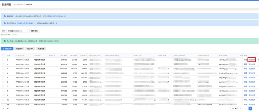
Task: Click the total 1542.75 in row 4
Action: point(84,73)
